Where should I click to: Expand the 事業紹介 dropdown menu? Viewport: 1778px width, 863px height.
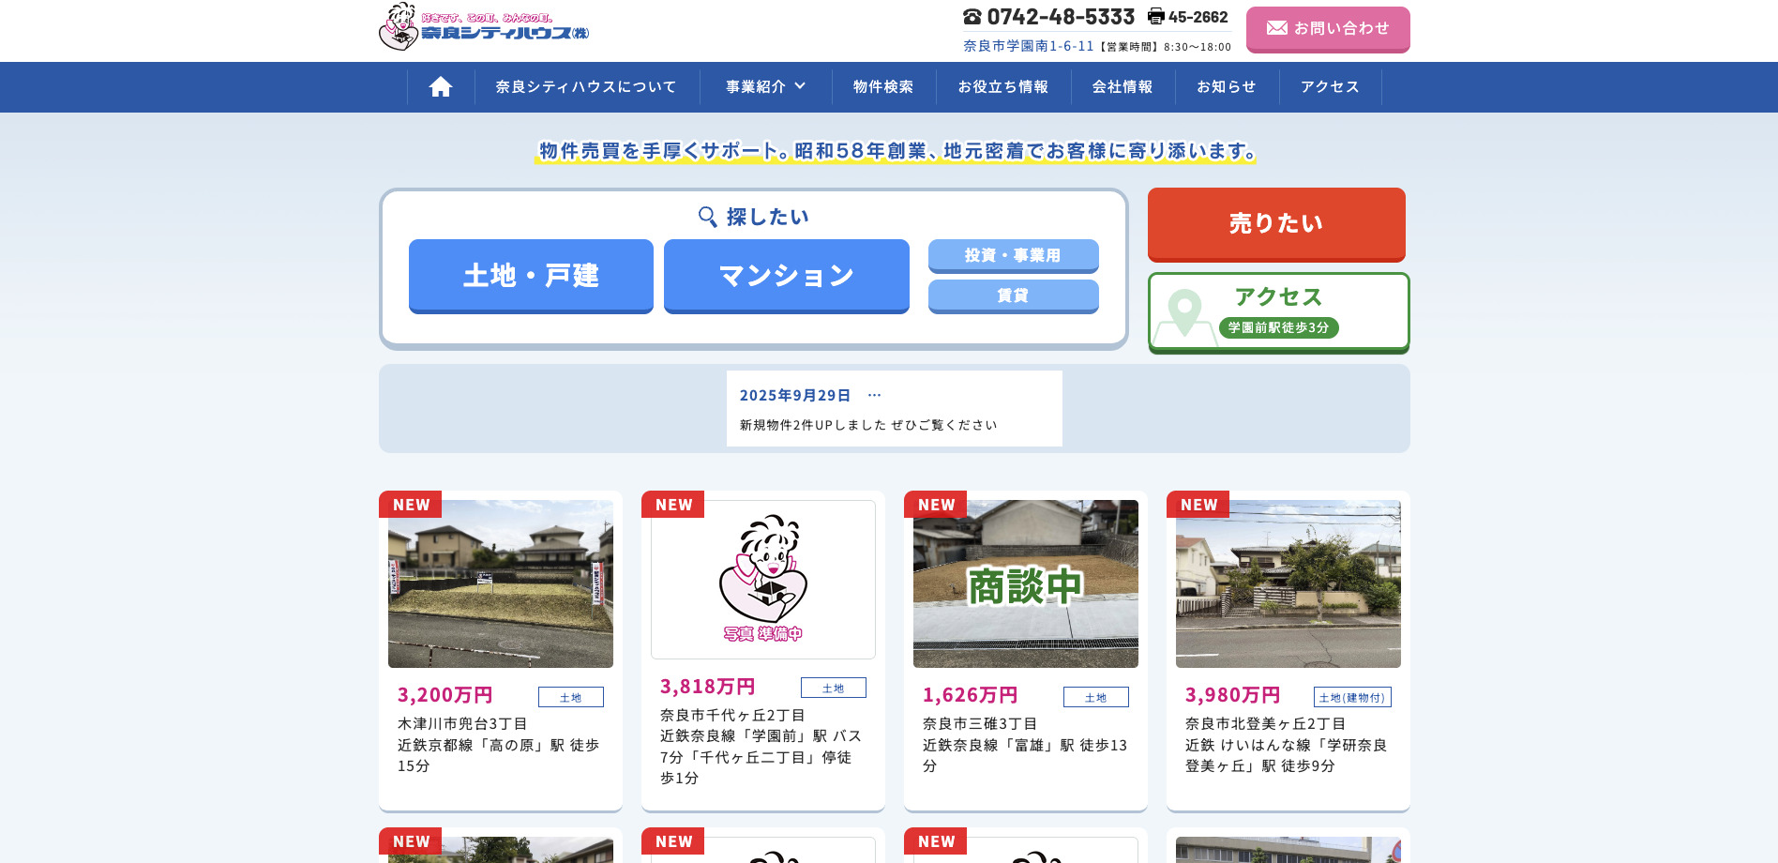764,86
